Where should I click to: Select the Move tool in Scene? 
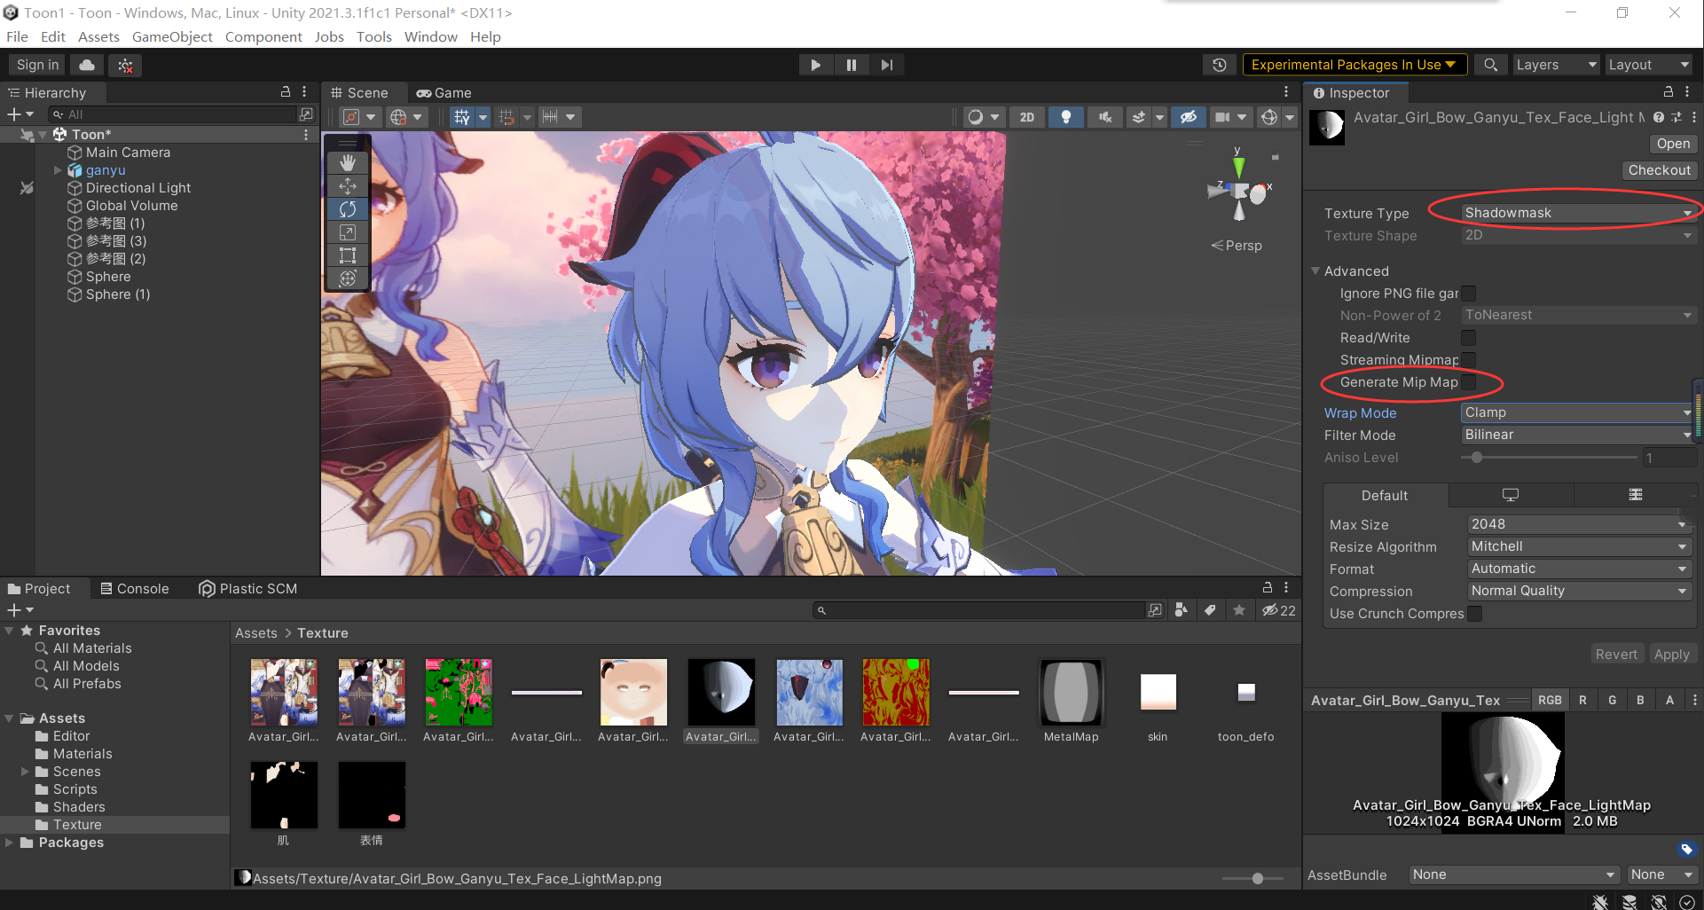[x=348, y=185]
